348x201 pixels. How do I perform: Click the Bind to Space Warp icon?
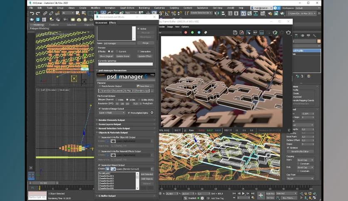(57, 14)
